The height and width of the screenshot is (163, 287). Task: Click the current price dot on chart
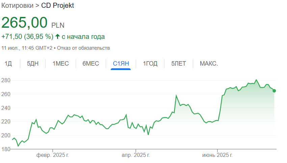point(274,91)
